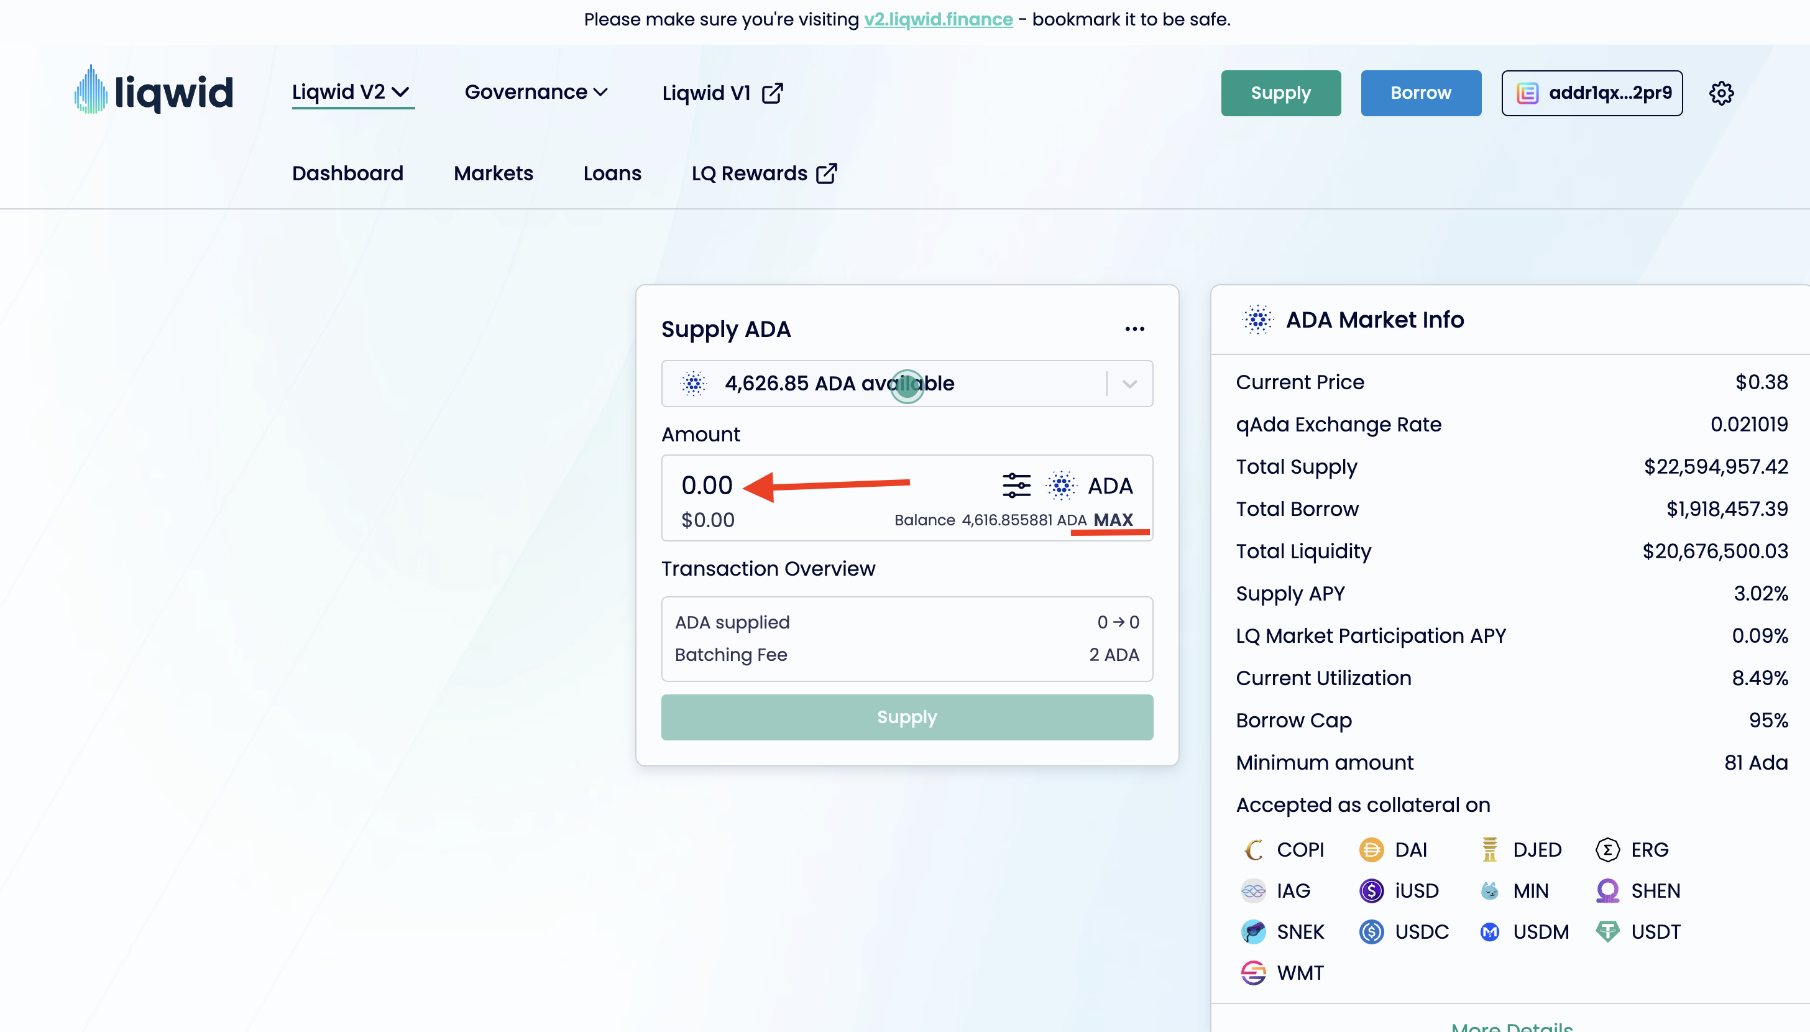Click the USDT collateral icon
Image resolution: width=1810 pixels, height=1032 pixels.
(x=1607, y=931)
